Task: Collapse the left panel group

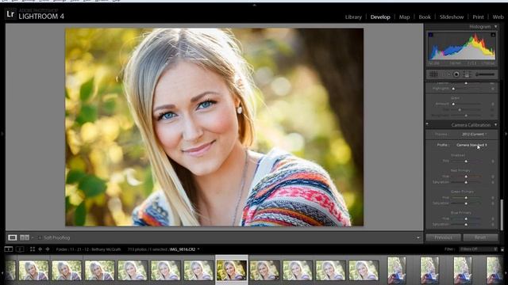Action: [x=2, y=134]
